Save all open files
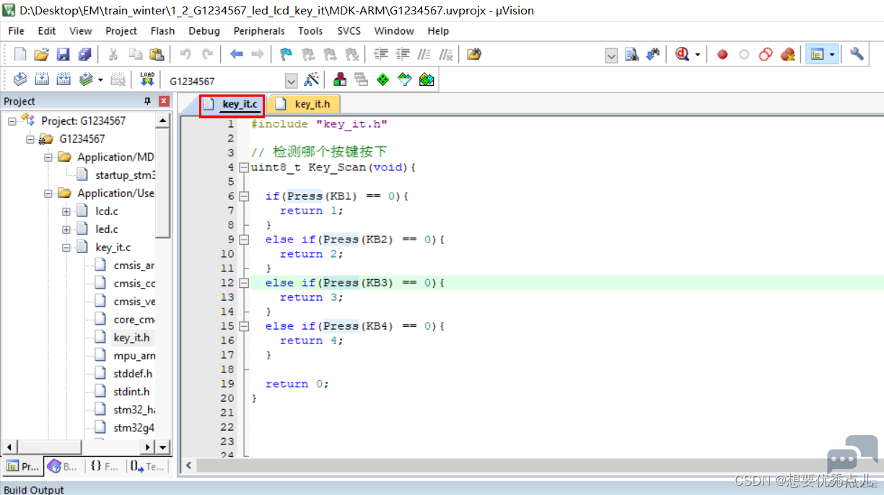Screen dimensions: 884x495 click(84, 54)
